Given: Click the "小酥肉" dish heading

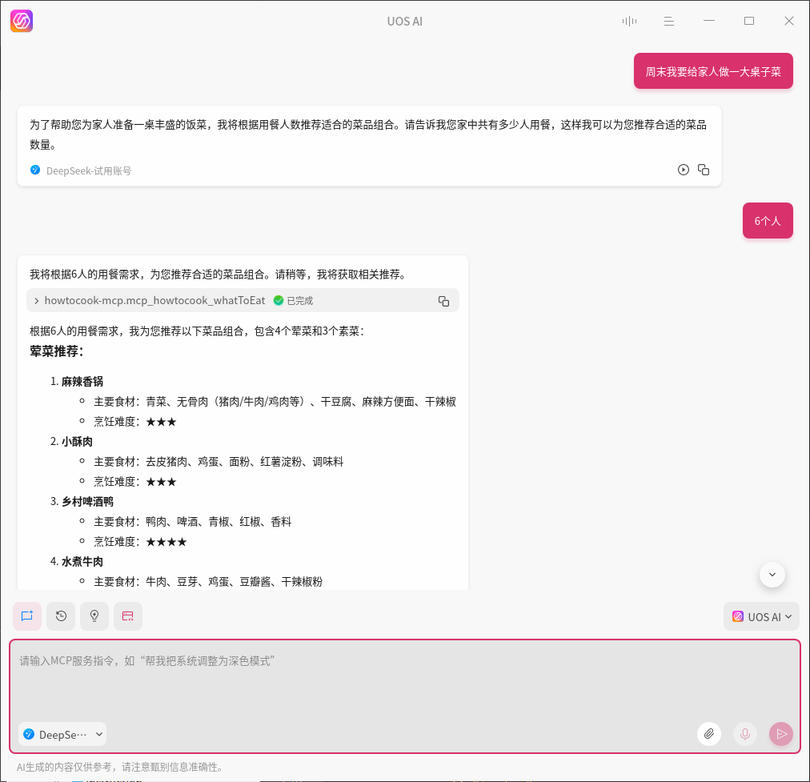Looking at the screenshot, I should [x=77, y=442].
